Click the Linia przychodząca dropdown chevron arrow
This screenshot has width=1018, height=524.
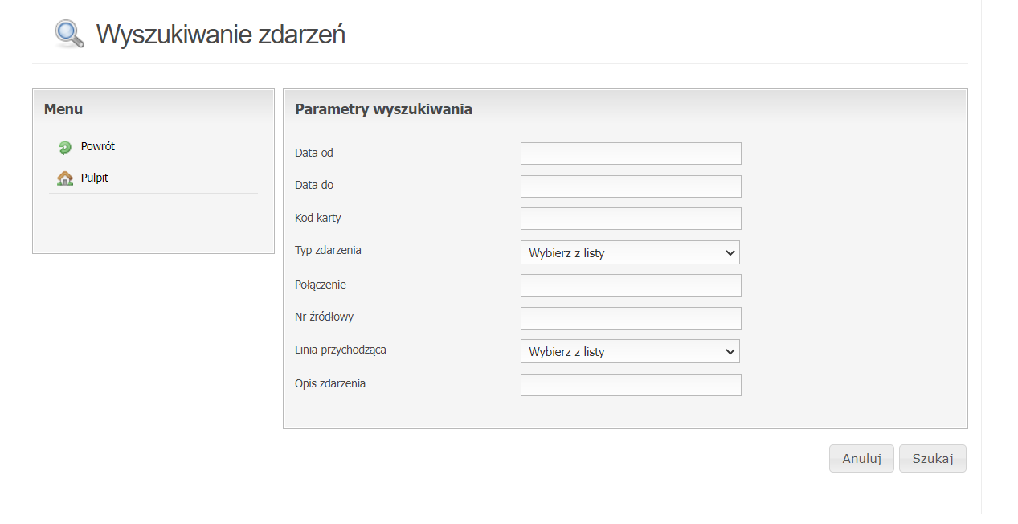(730, 351)
